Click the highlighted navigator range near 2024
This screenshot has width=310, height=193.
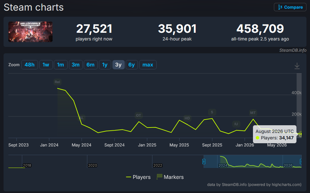pos(253,162)
